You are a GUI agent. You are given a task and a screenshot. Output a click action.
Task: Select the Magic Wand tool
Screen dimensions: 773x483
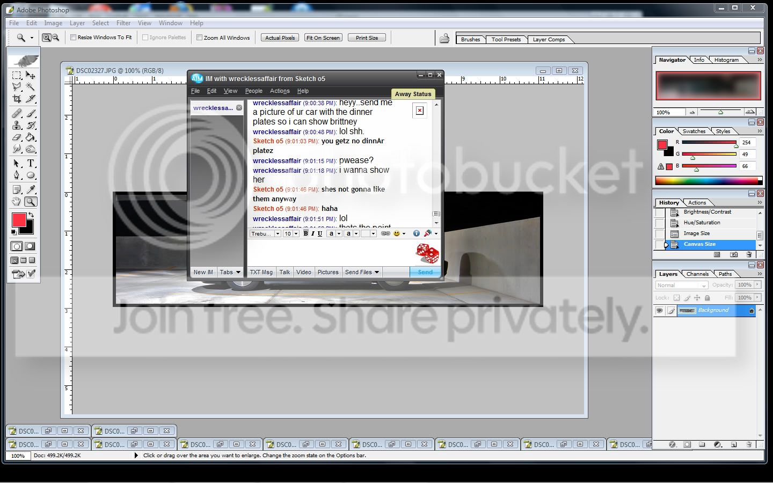pyautogui.click(x=31, y=87)
